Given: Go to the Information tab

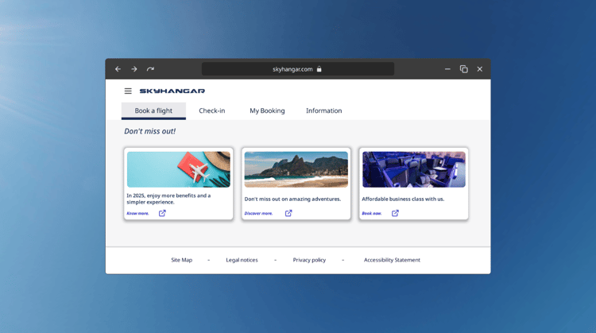Looking at the screenshot, I should tap(324, 110).
